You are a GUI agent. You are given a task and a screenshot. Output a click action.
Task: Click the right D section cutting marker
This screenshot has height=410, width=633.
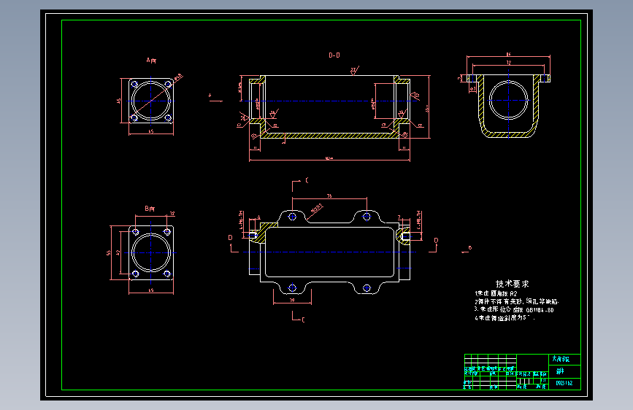(433, 246)
